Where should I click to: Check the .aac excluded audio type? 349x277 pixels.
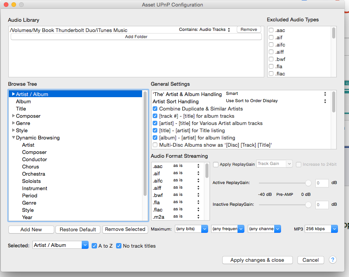click(x=271, y=30)
